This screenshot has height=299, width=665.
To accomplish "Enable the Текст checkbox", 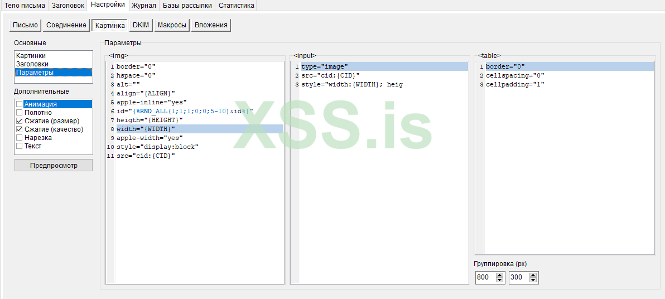I will point(19,146).
